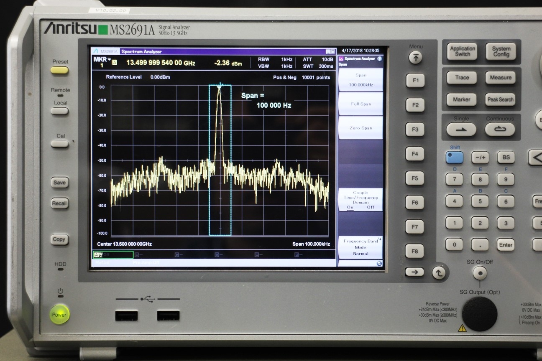Toggle the green Power button
The image size is (542, 361).
59,315
